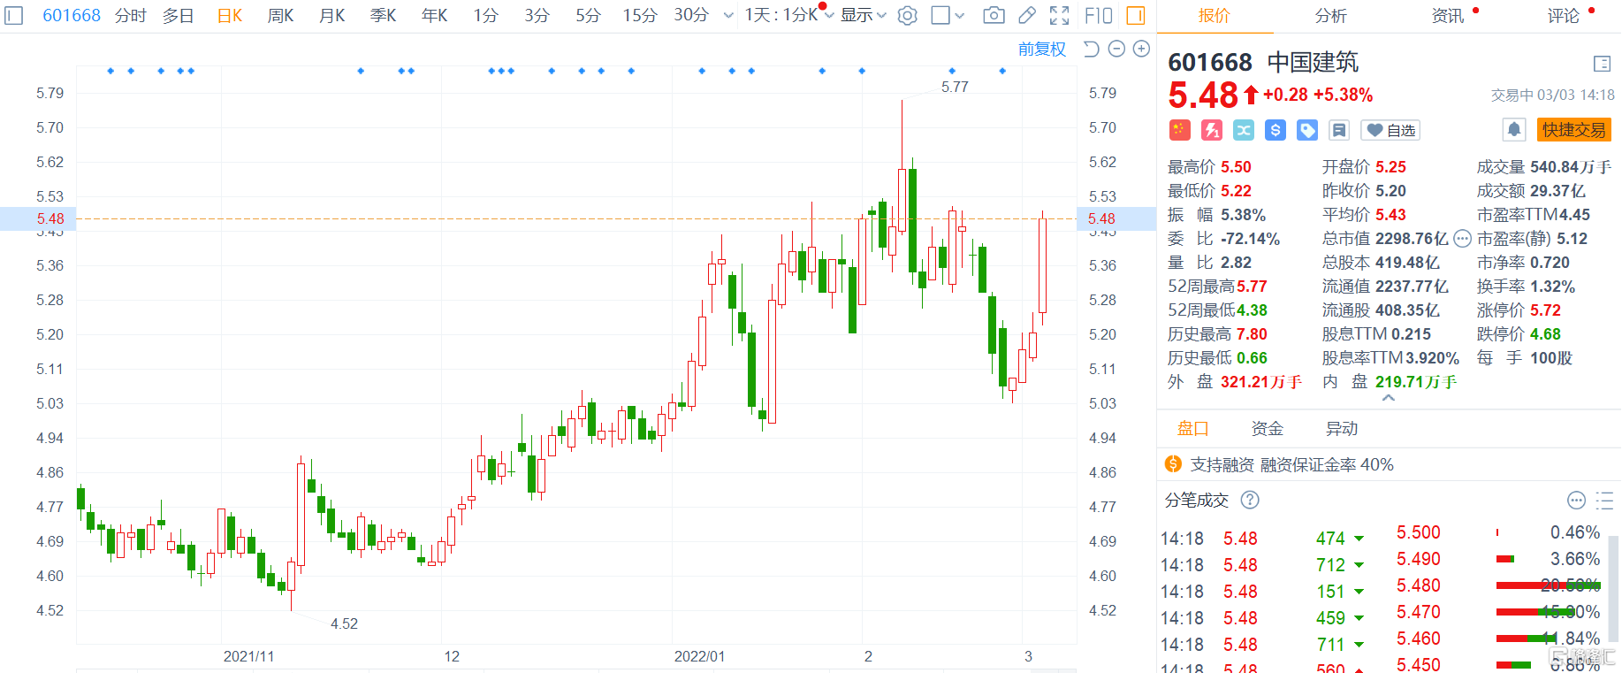Toggle the top-left panel layout box
1622x673 pixels.
tap(13, 16)
